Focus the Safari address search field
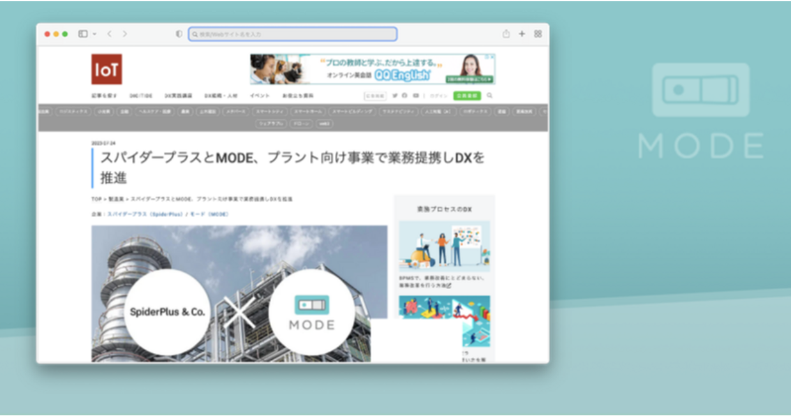 [293, 34]
